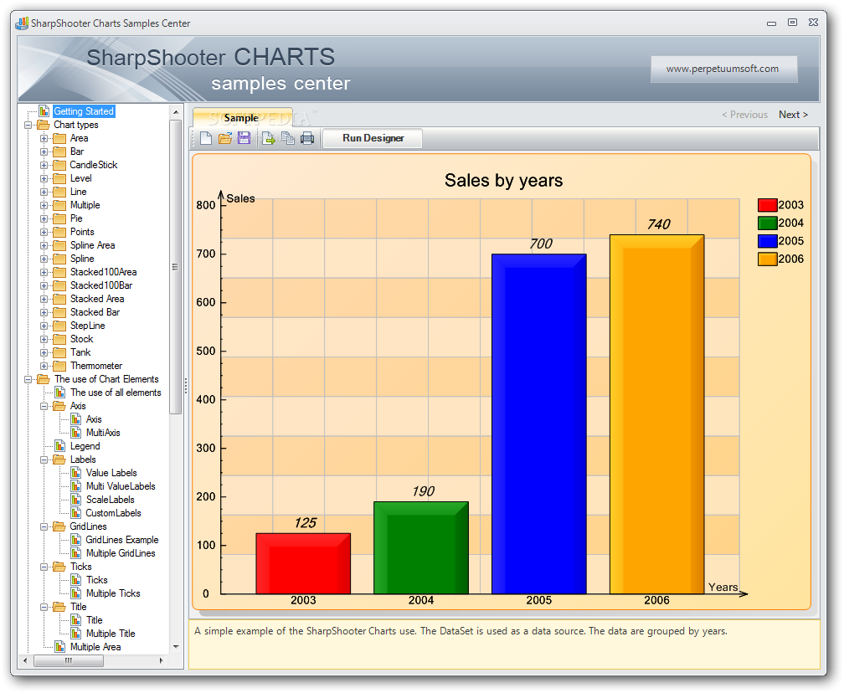Click the Getting Started chart icon
Viewport: 844px width, 693px height.
(x=44, y=111)
